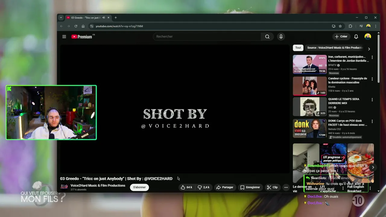
Task: Open the tab search dropdown arrow
Action: pos(61,17)
